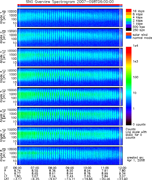This screenshot has width=152, height=180.
Task: Click the black 250 bps legend swatch
Action: tap(129, 29)
